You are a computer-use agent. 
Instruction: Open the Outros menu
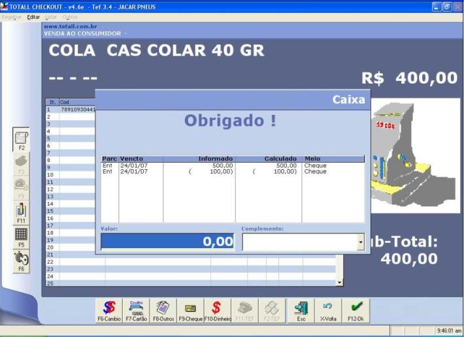(x=70, y=17)
